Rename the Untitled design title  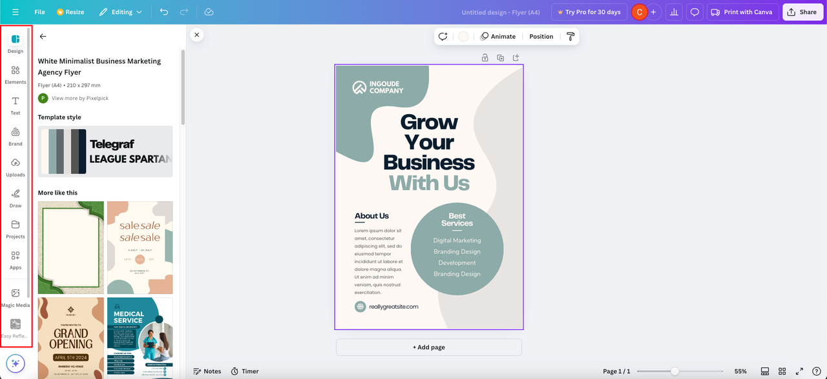[x=501, y=12]
